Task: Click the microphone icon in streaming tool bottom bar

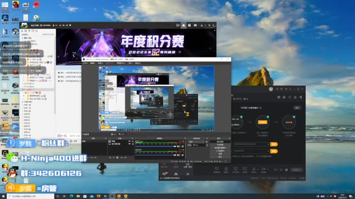Action: tap(254, 169)
